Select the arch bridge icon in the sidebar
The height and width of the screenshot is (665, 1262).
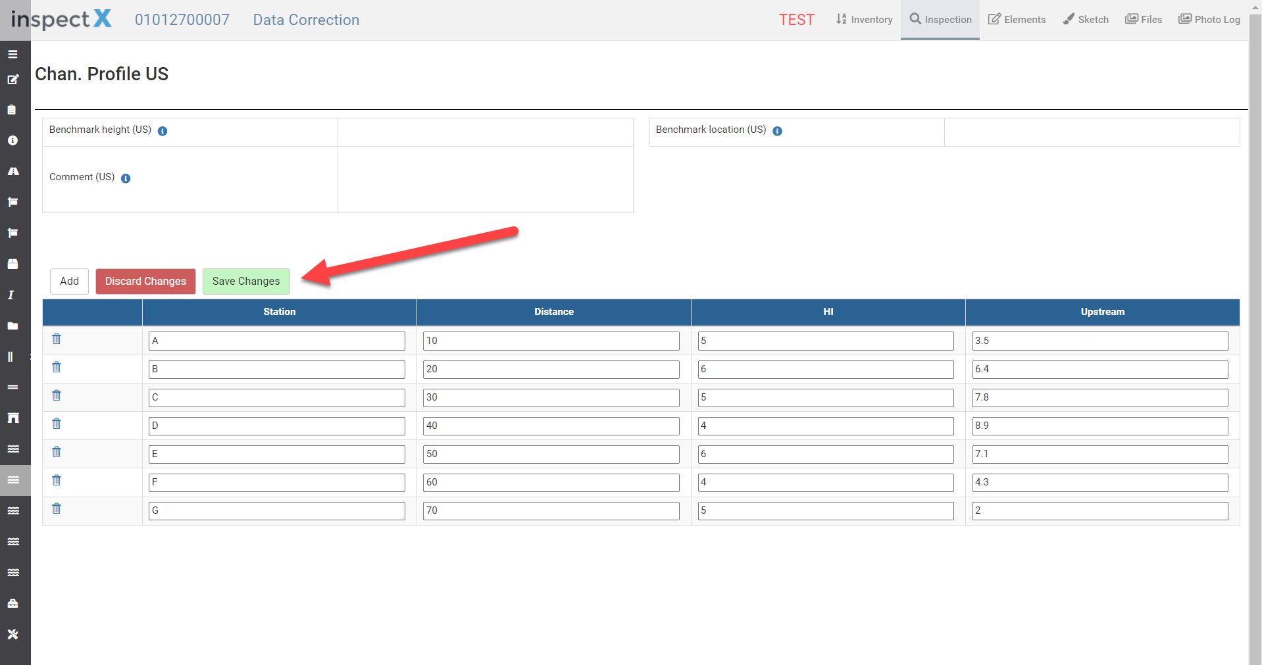coord(13,418)
